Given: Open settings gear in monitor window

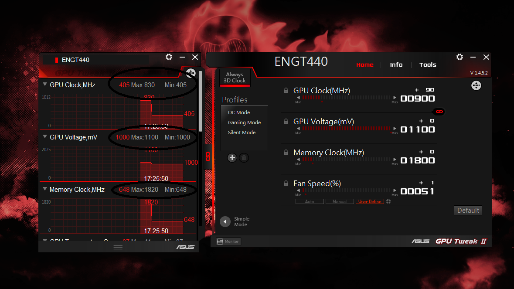Looking at the screenshot, I should click(169, 57).
